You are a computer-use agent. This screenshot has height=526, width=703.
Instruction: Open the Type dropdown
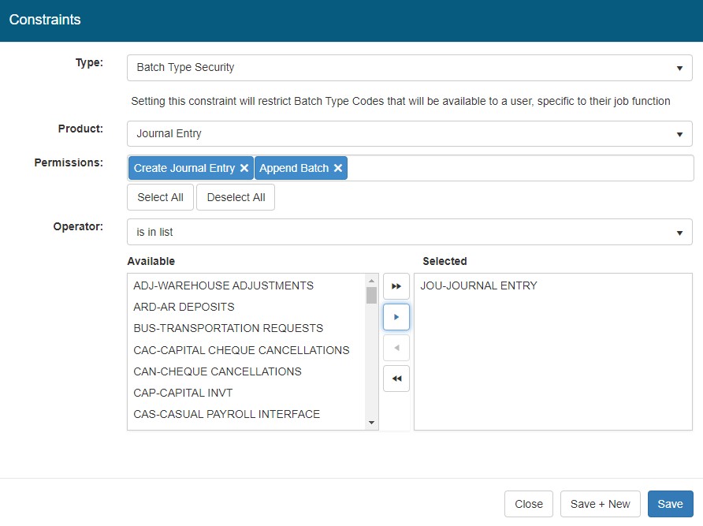pos(409,68)
